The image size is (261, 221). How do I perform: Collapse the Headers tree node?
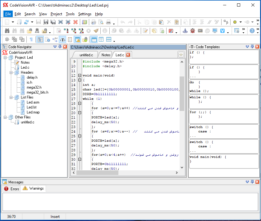[11, 73]
